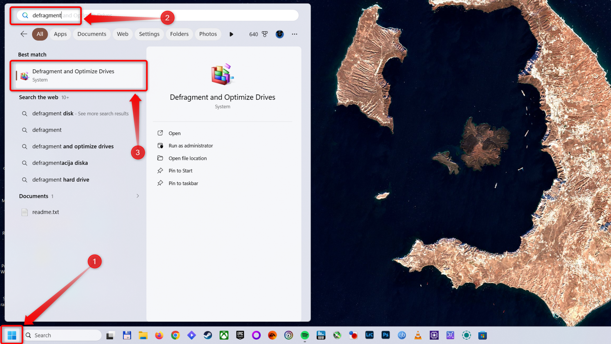Viewport: 611px width, 344px height.
Task: Switch to the Apps filter tab
Action: click(x=60, y=34)
